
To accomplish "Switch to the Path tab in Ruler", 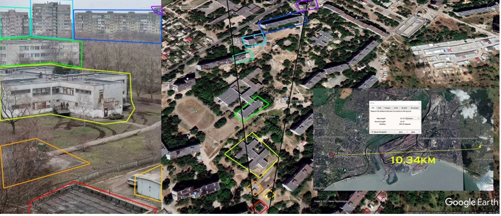I will pos(380,107).
